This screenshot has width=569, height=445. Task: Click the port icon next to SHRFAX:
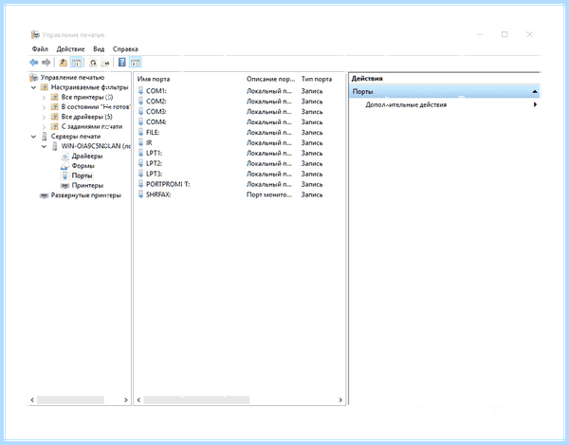coord(140,195)
